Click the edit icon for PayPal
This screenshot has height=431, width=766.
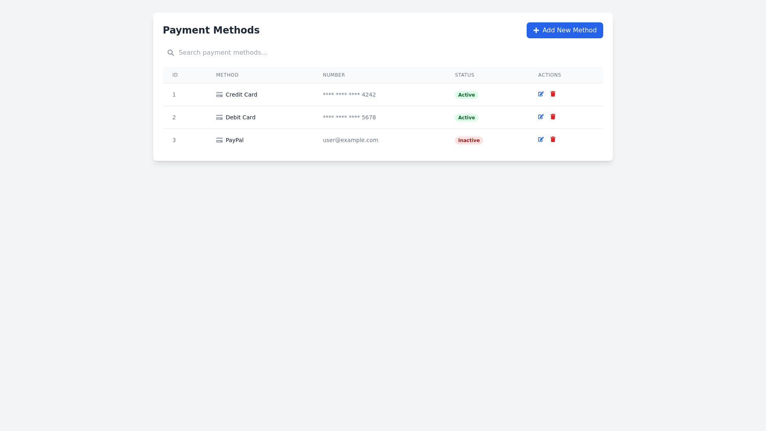541,139
